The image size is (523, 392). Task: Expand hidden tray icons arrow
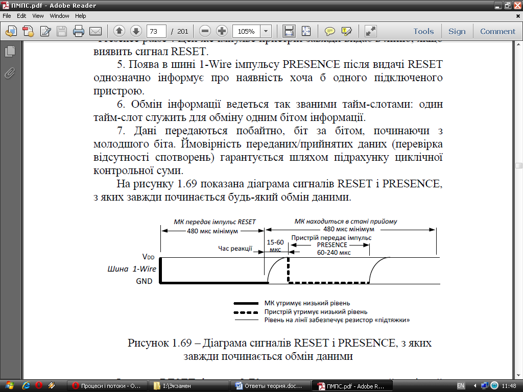(474, 386)
